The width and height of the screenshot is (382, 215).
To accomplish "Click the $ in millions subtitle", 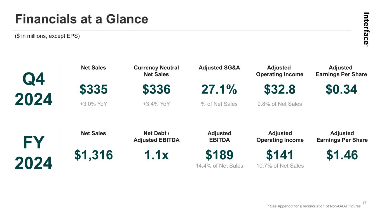I will pos(47,36).
